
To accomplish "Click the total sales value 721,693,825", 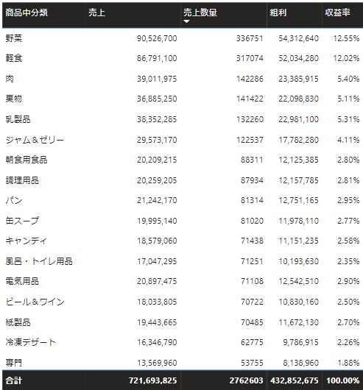I will point(152,380).
